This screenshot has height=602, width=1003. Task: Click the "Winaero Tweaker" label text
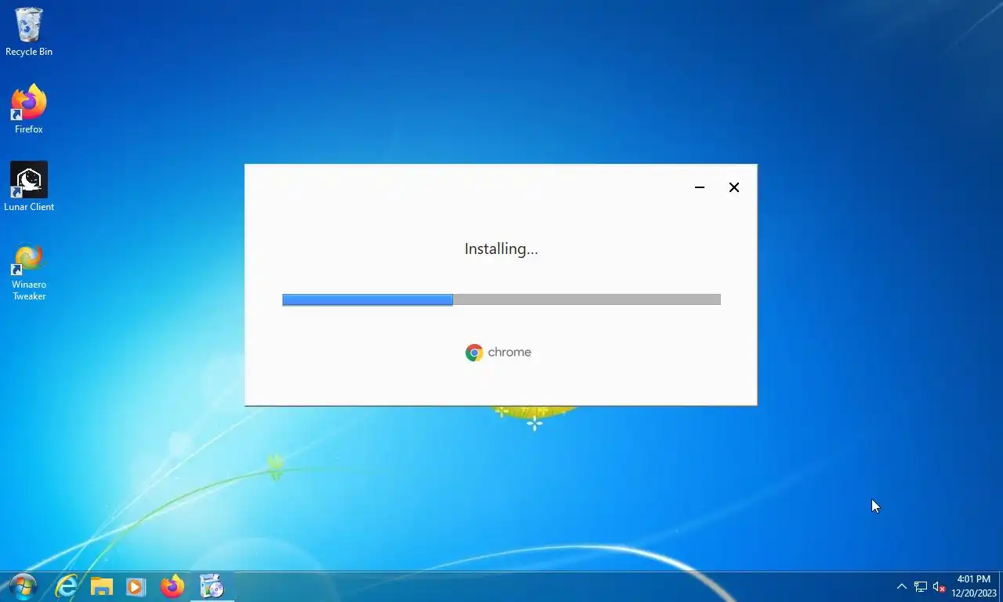coord(29,291)
